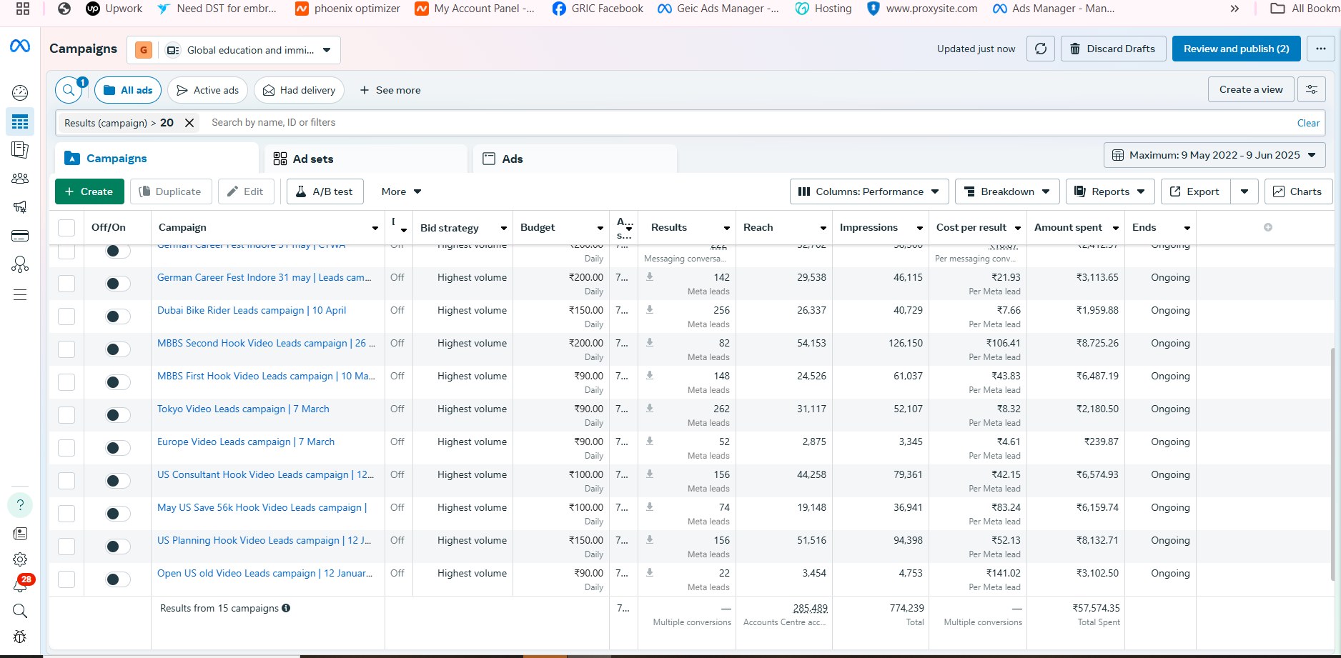
Task: Open the search filter magnifier with badge
Action: coord(69,90)
